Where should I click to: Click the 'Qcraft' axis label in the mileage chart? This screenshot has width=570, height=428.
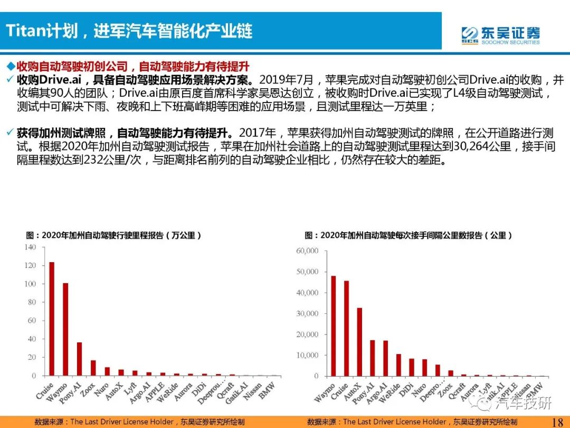[225, 391]
